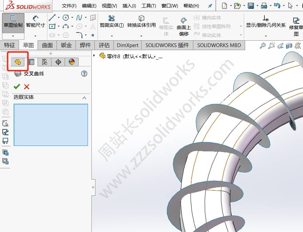
Task: Confirm intersection curve with green checkmark
Action: (17, 86)
